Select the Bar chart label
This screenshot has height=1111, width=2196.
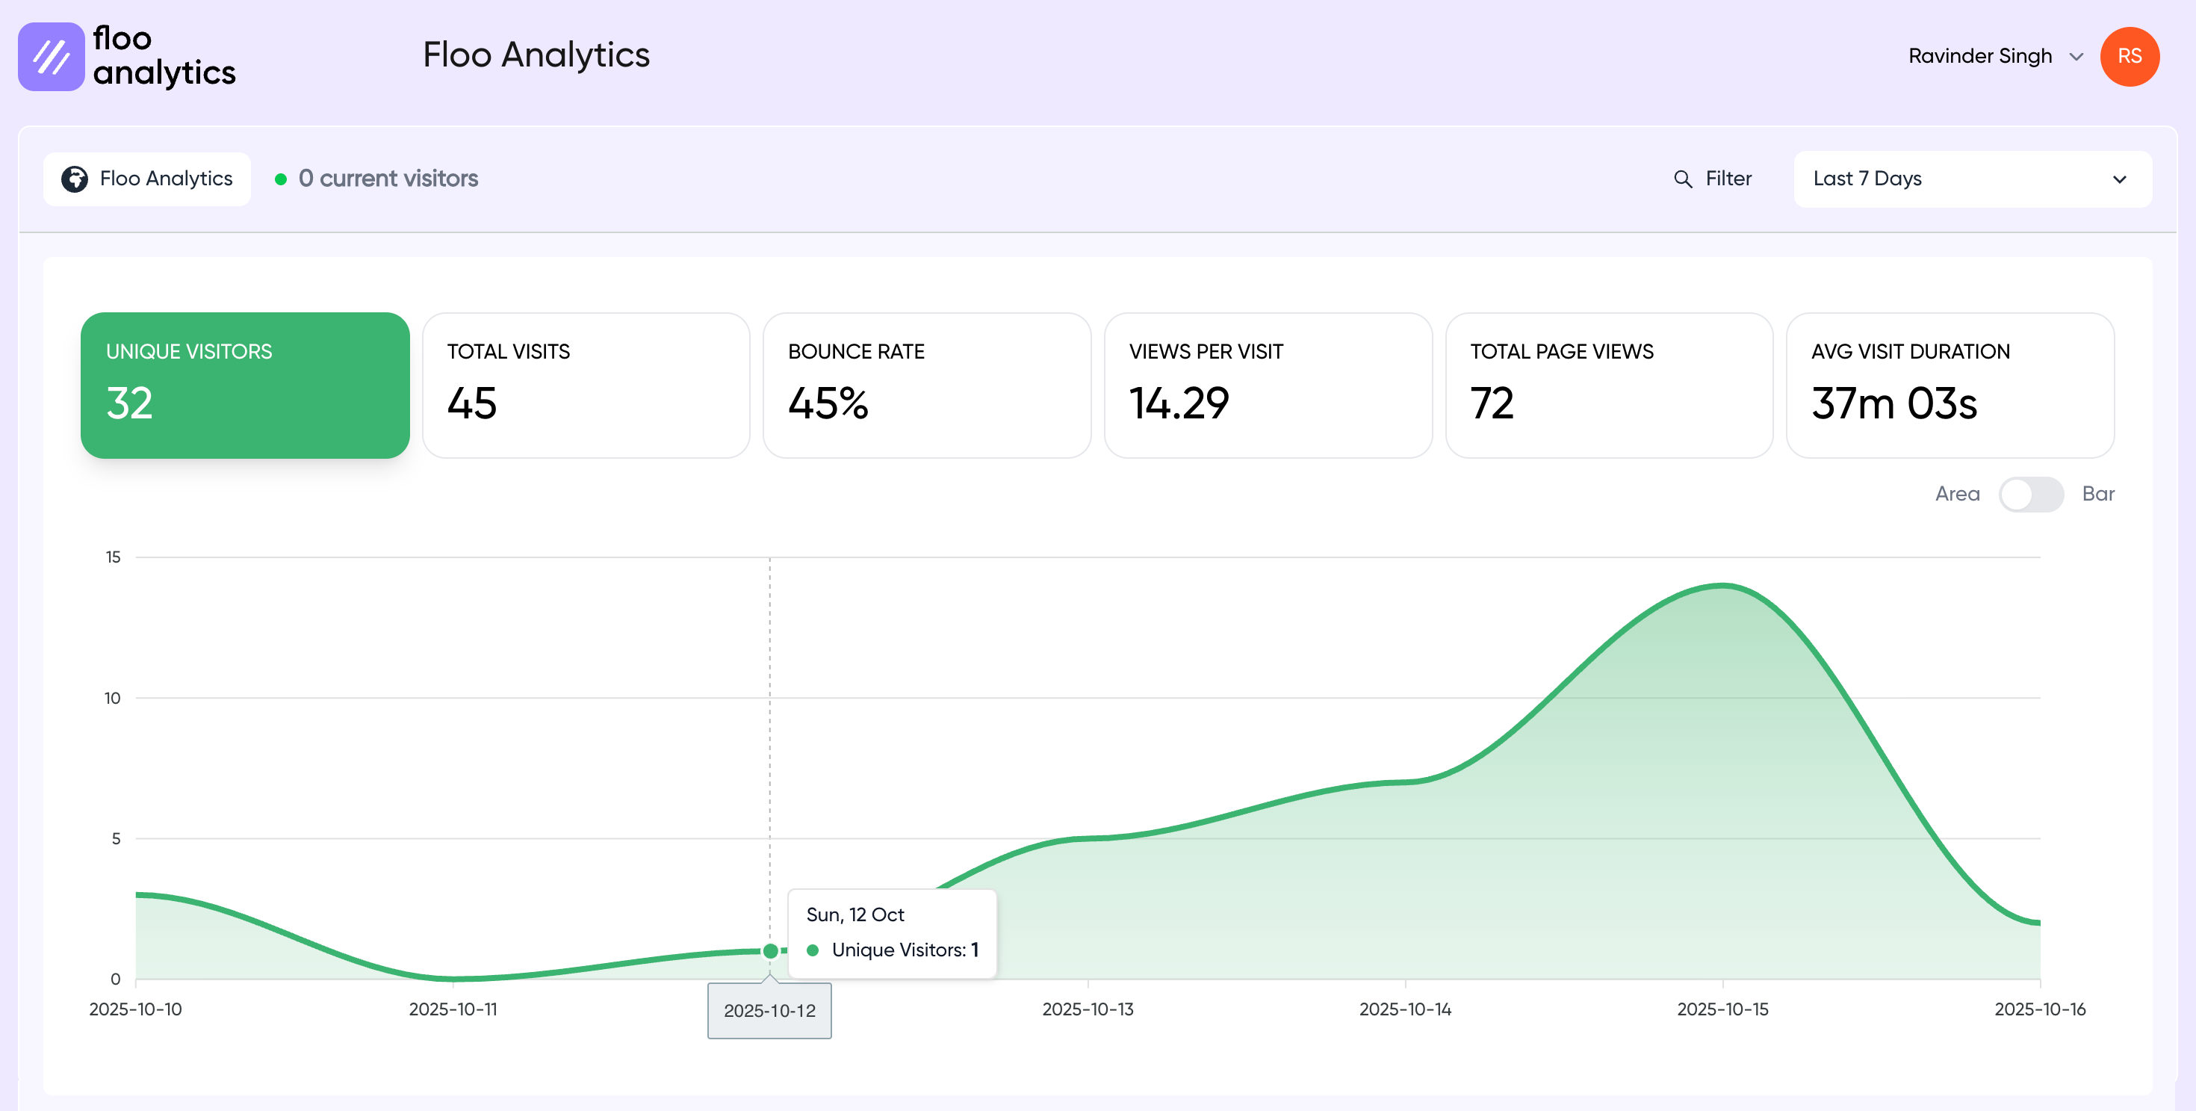(2097, 495)
